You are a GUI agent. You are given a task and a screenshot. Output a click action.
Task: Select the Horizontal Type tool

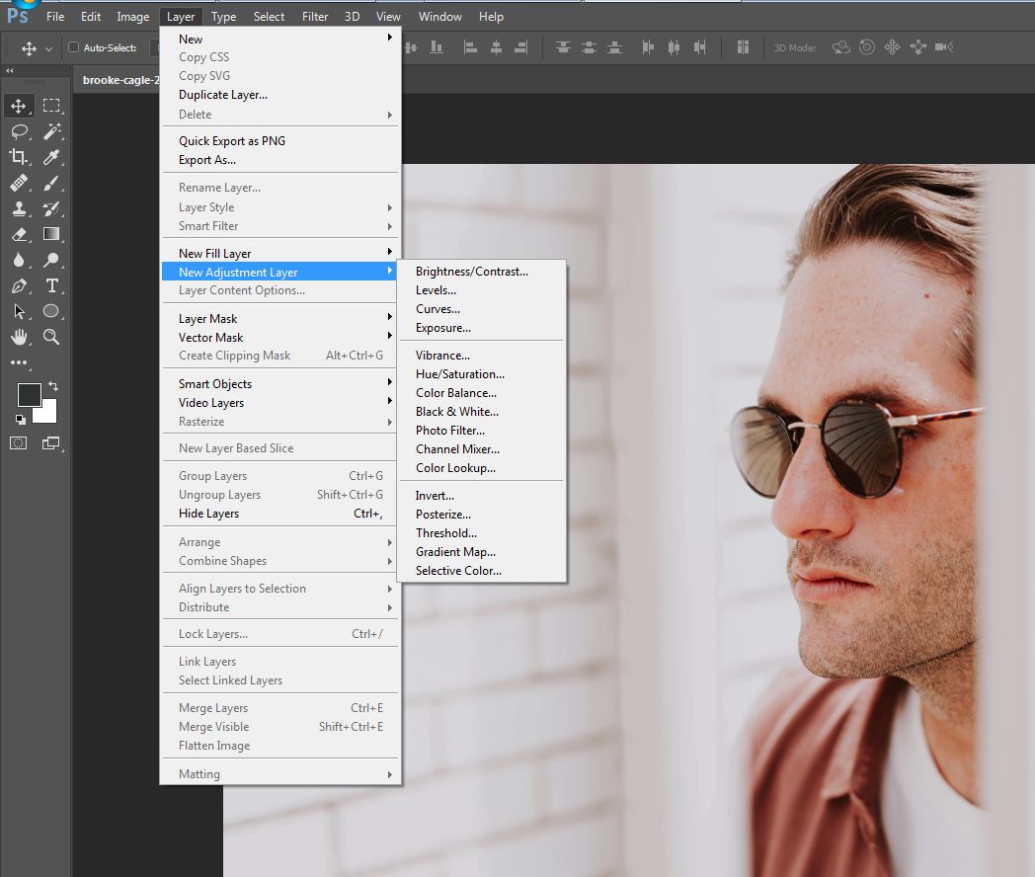pyautogui.click(x=52, y=285)
